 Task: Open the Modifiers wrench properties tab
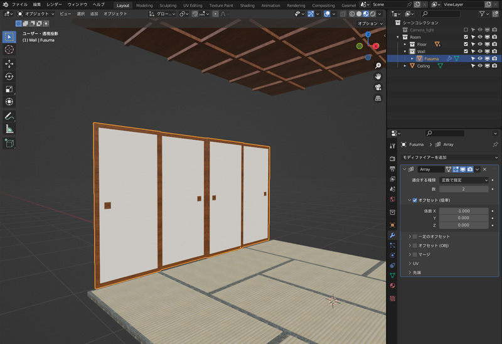[x=392, y=235]
